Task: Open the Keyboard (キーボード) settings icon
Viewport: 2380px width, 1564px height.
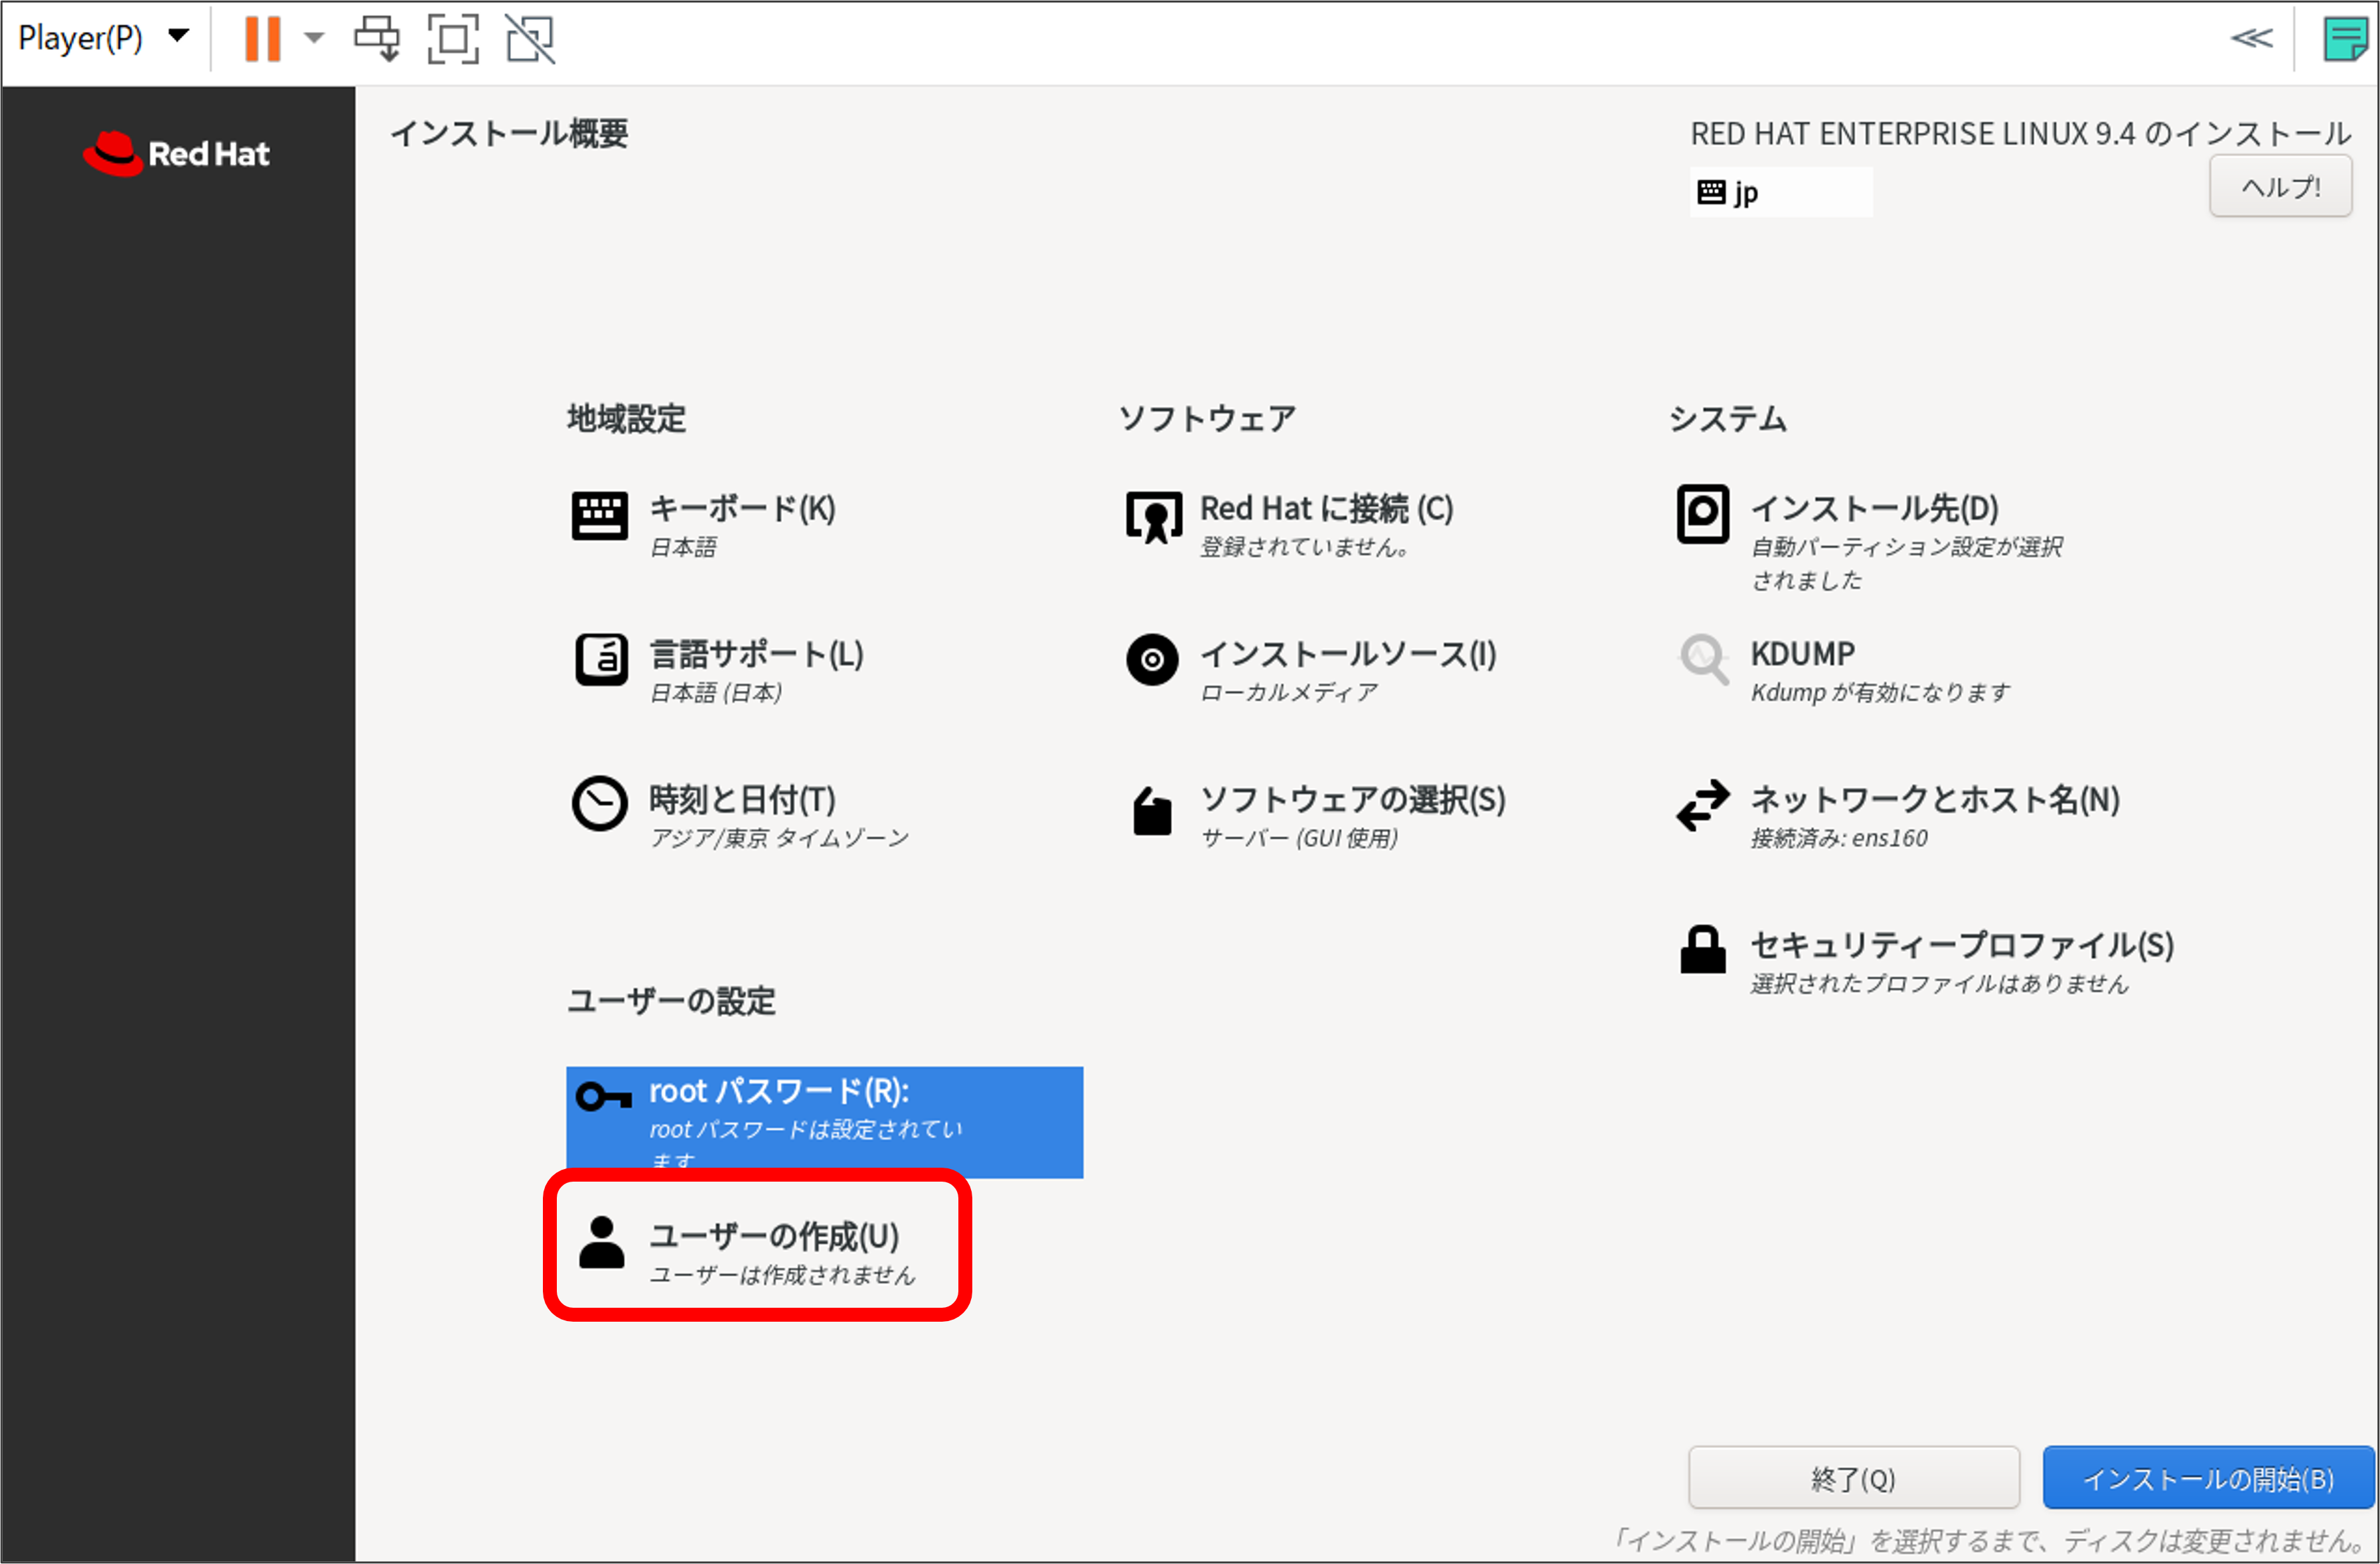Action: pyautogui.click(x=599, y=515)
